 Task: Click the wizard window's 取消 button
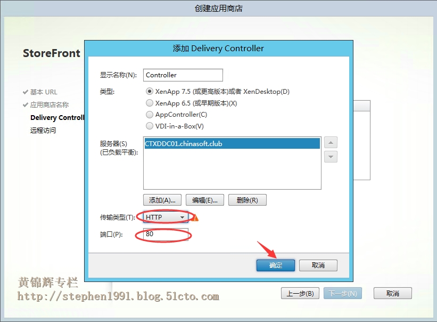point(393,293)
